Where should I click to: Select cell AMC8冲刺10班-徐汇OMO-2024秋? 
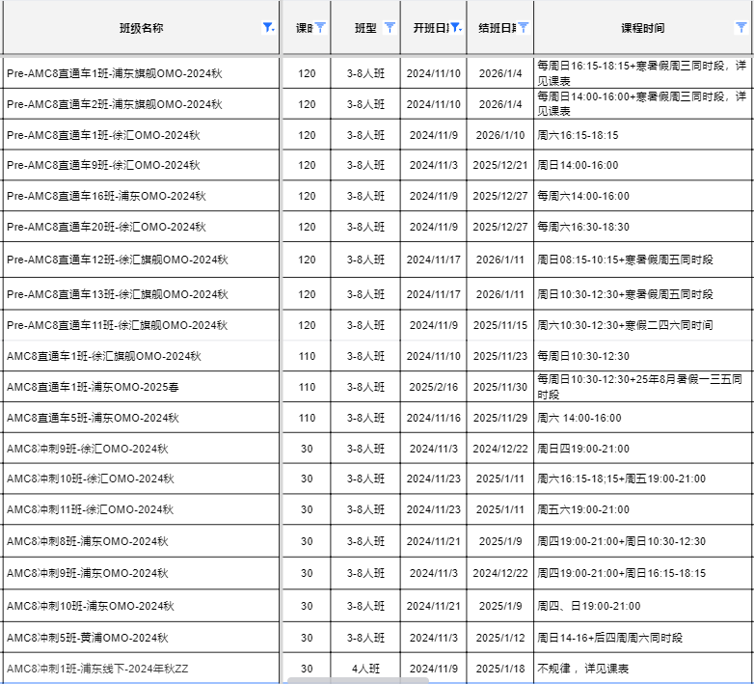[x=141, y=479]
